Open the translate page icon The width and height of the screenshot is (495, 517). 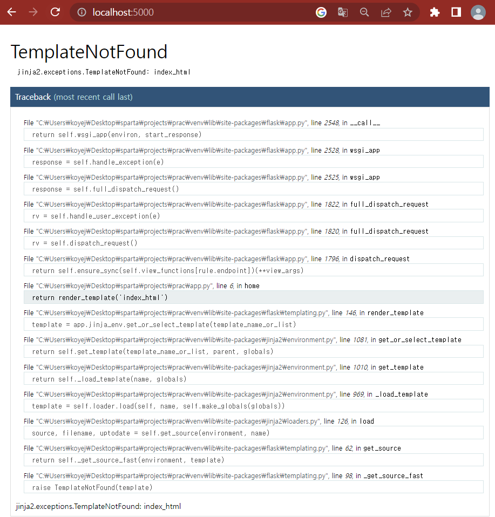coord(343,12)
